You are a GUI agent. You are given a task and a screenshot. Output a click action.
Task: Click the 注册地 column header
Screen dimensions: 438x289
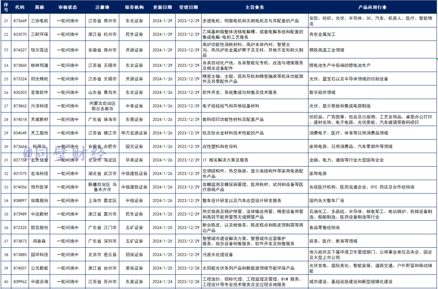102,7
